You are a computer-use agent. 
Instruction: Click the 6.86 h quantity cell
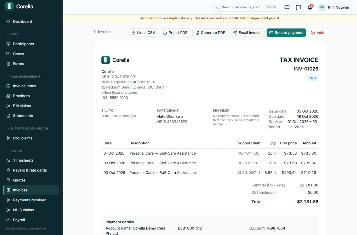[270, 173]
